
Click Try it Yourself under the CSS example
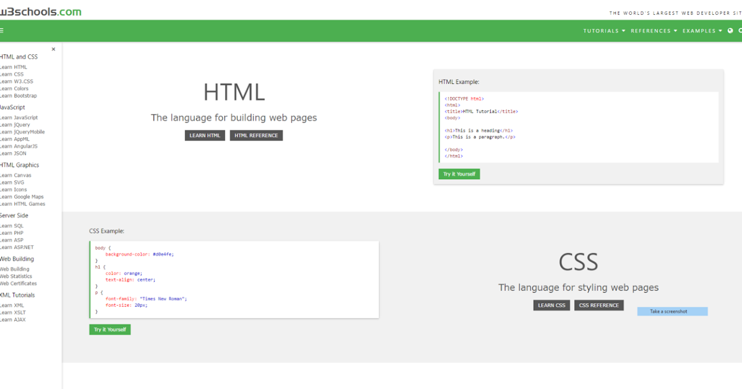pyautogui.click(x=109, y=329)
